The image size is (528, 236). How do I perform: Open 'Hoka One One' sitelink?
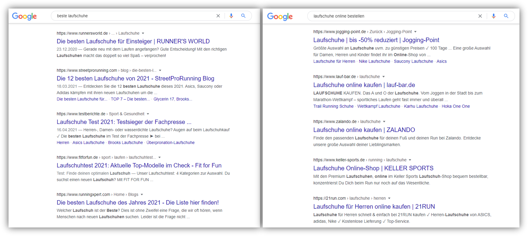[456, 106]
